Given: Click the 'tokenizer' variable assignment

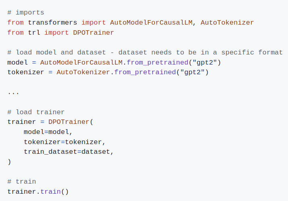Looking at the screenshot, I should point(26,72).
